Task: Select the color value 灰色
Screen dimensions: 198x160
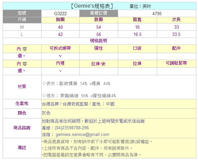Action: pyautogui.click(x=46, y=113)
